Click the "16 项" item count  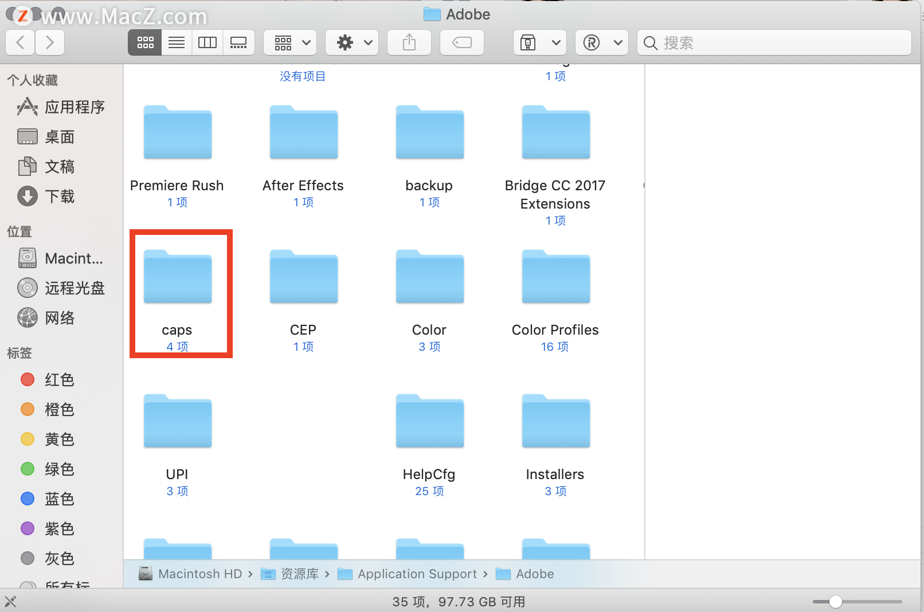pyautogui.click(x=555, y=347)
